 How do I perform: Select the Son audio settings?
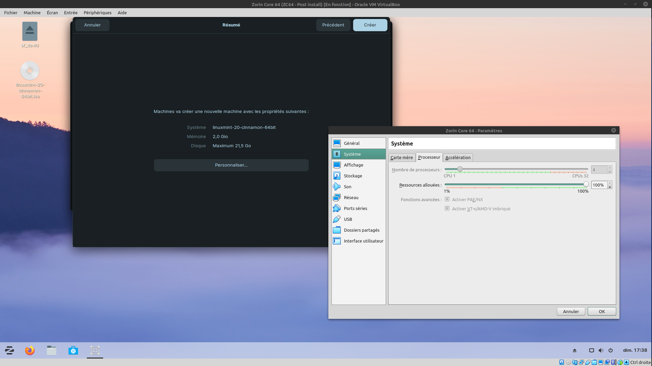click(347, 187)
